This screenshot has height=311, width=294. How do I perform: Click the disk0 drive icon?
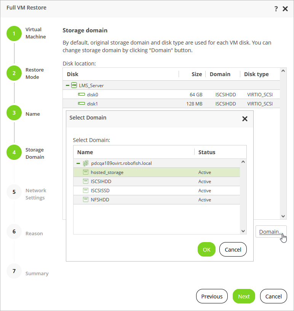(x=81, y=94)
